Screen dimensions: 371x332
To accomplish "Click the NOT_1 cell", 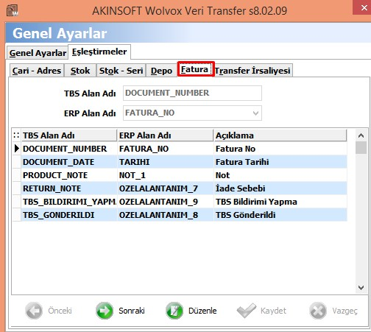I will (166, 175).
